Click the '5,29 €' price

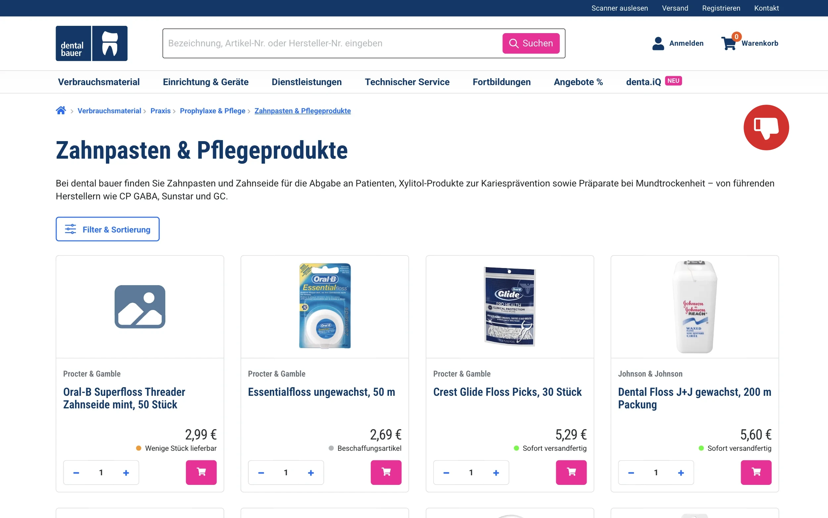click(571, 435)
